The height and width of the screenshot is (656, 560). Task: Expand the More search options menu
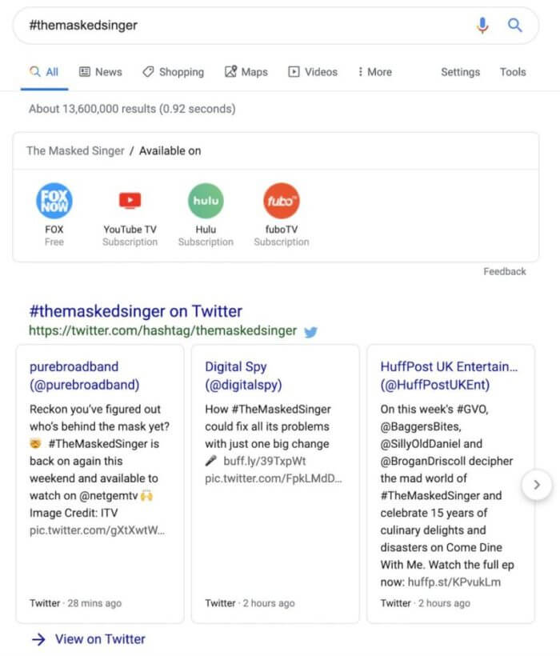[x=375, y=72]
